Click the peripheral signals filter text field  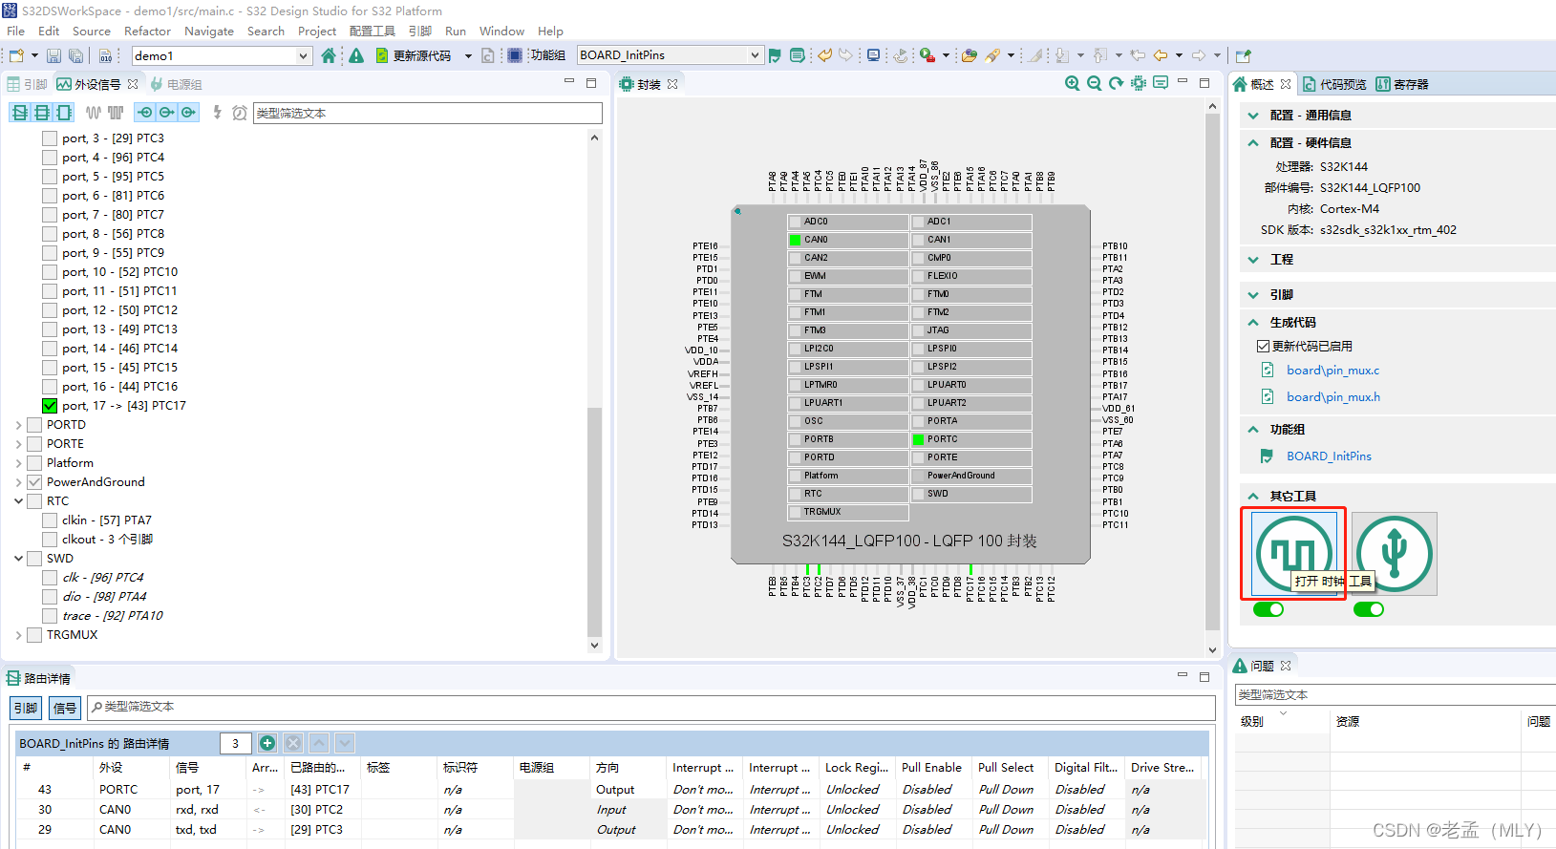[427, 113]
